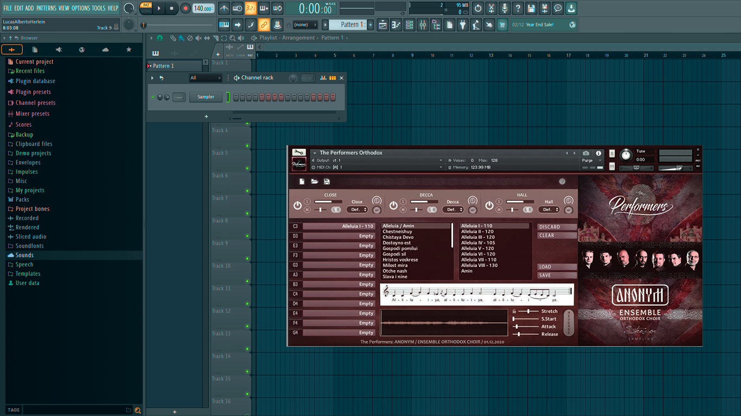This screenshot has height=416, width=741.
Task: Toggle Kontakt instrument Mute M button
Action: 612,167
